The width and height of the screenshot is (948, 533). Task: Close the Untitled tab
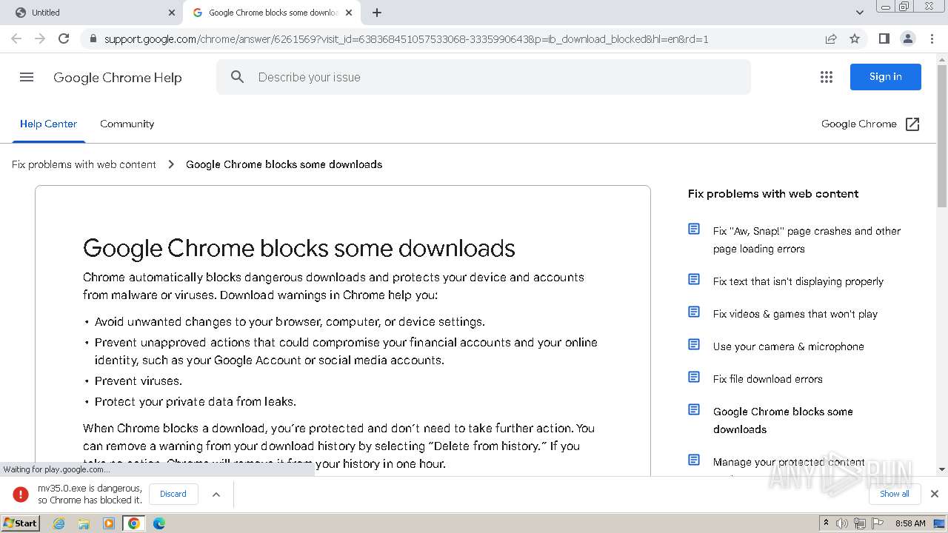coord(171,13)
